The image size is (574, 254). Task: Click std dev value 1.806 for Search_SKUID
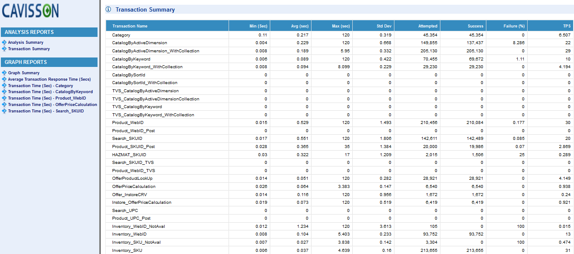coord(385,139)
